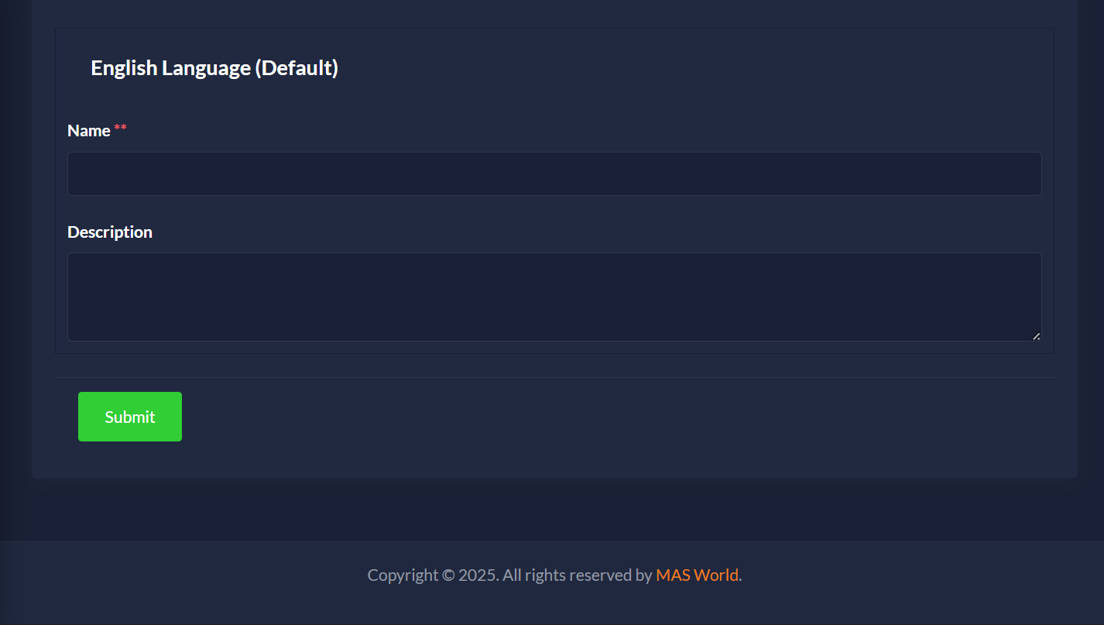Click the "All rights reserved by" text
This screenshot has width=1104, height=625.
(578, 575)
